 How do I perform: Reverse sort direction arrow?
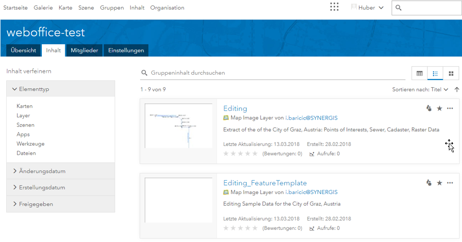[456, 90]
